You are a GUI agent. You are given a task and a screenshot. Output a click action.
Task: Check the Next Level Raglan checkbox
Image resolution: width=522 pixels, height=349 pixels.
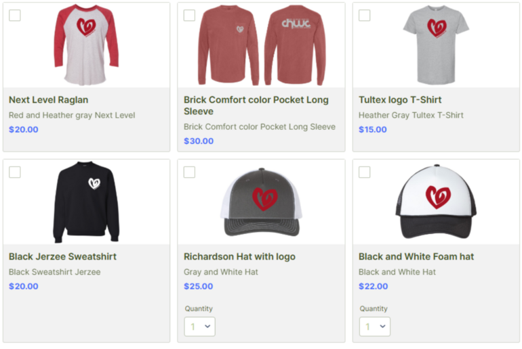(15, 16)
